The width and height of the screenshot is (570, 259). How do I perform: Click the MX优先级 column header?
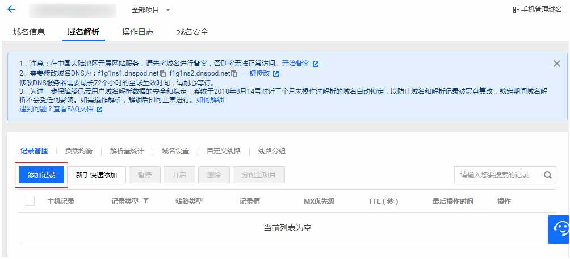pos(319,202)
